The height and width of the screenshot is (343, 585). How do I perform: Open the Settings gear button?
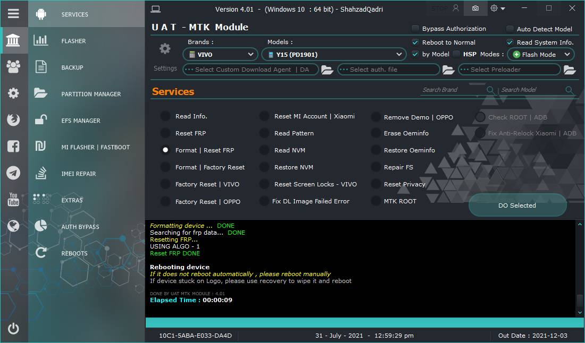coord(165,49)
